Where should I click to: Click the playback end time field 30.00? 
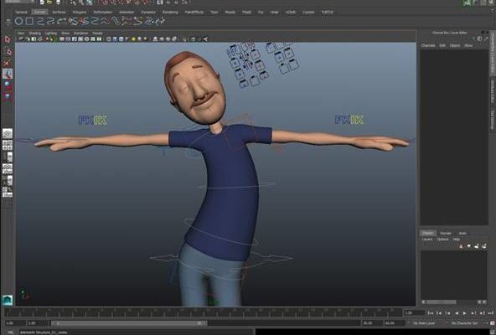(372, 323)
